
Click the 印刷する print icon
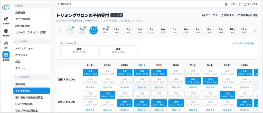pyautogui.click(x=222, y=15)
